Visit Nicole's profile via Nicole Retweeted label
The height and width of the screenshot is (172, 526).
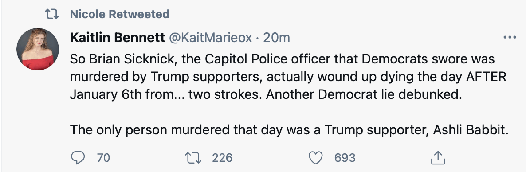[120, 14]
